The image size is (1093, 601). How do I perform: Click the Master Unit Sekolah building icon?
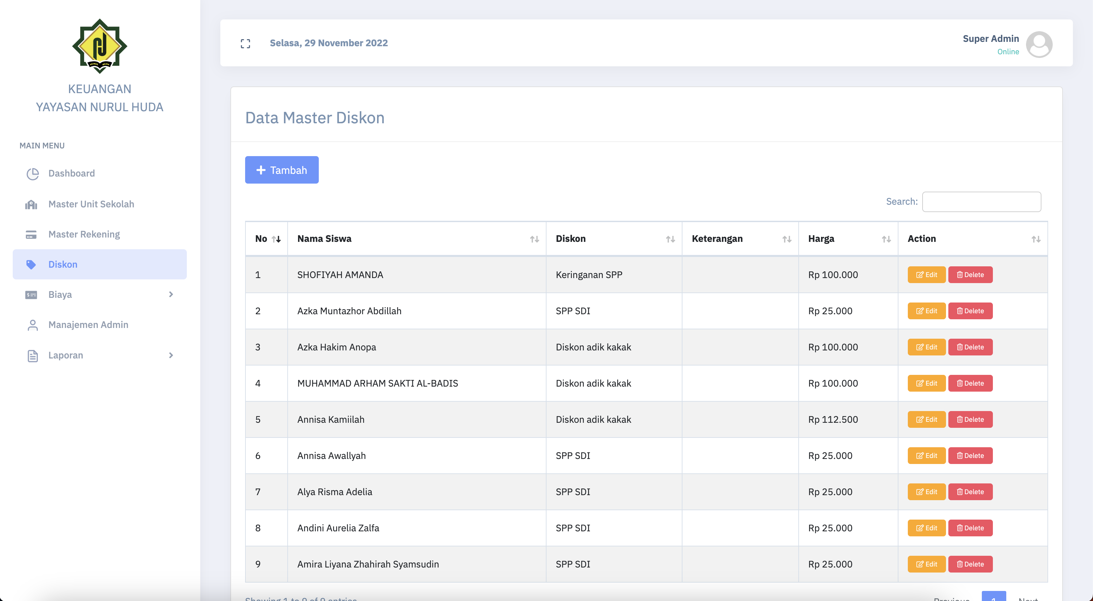tap(31, 205)
